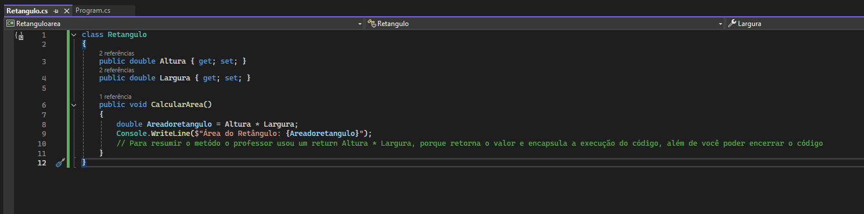Image resolution: width=864 pixels, height=214 pixels.
Task: Click the screwdriver quick actions icon on line 12
Action: pos(60,163)
